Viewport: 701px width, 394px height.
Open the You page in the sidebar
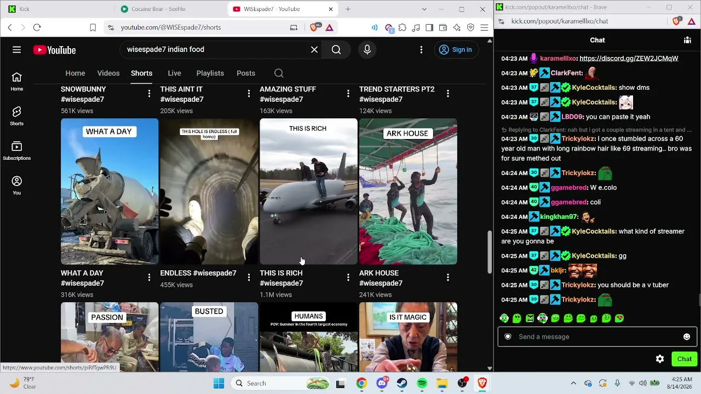click(x=16, y=185)
